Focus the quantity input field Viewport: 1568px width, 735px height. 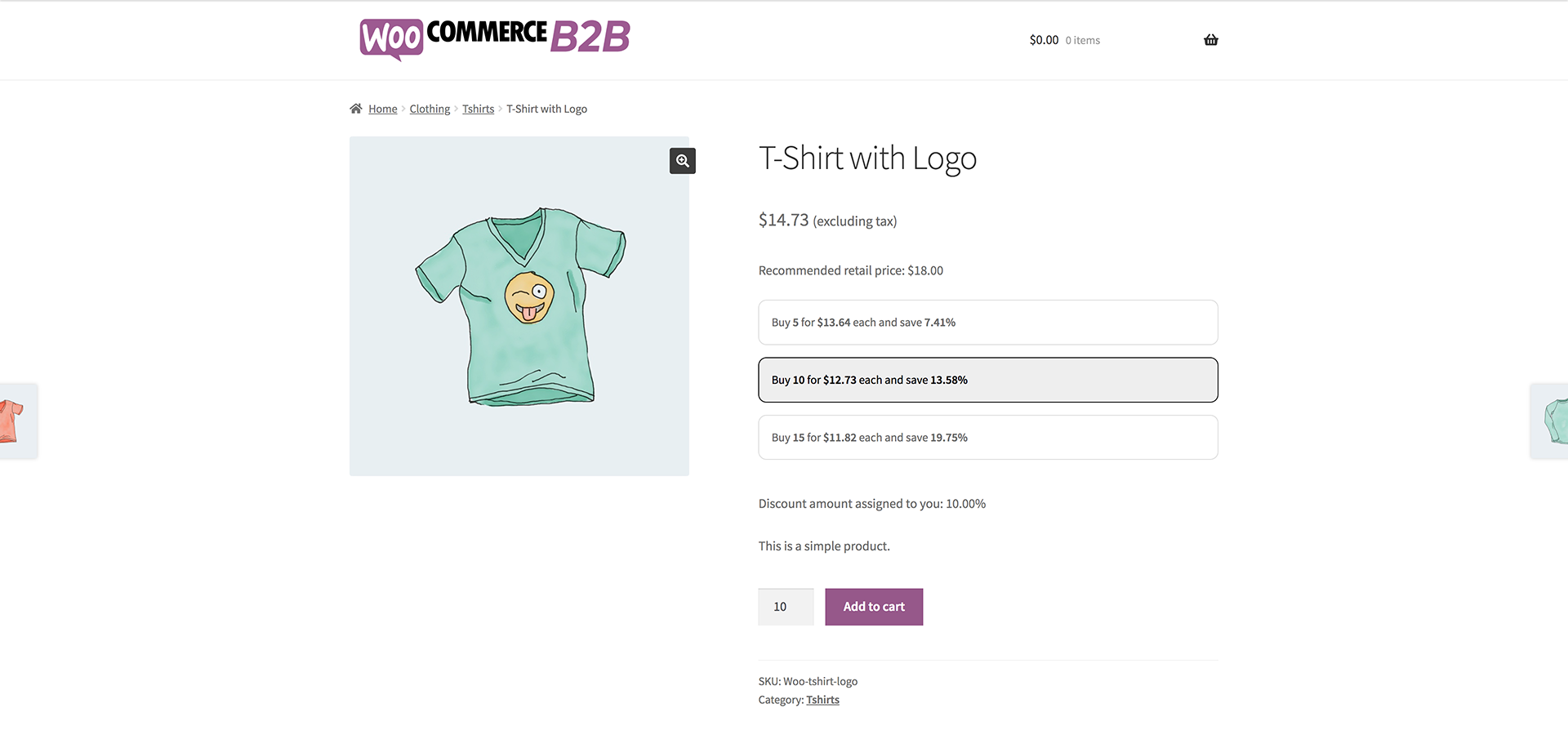[785, 607]
